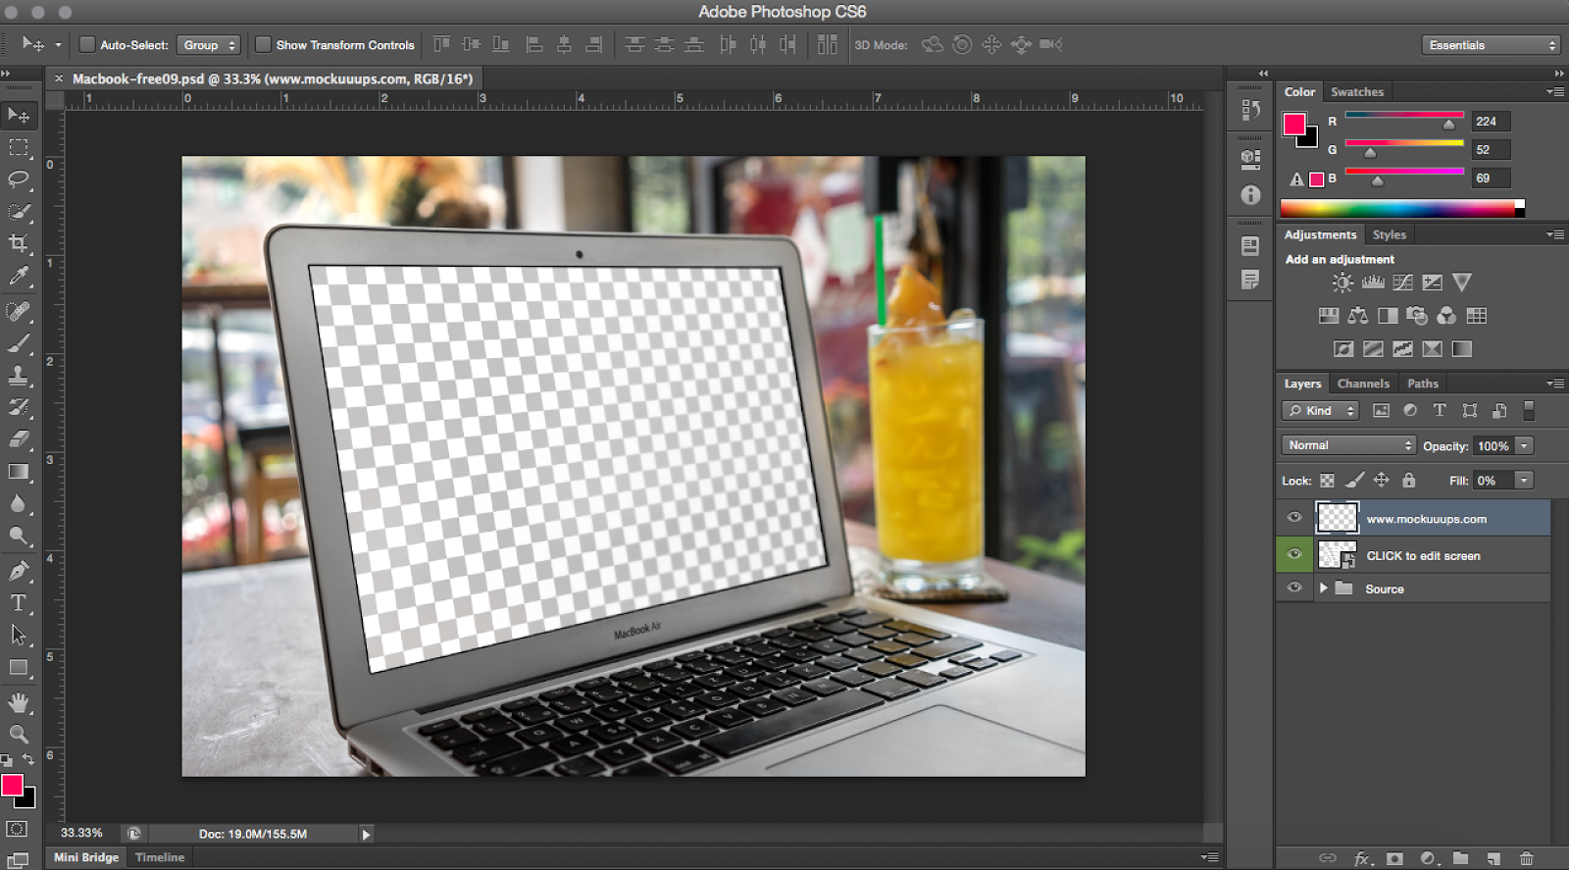Add a Brightness/Contrast adjustment

[x=1341, y=282]
